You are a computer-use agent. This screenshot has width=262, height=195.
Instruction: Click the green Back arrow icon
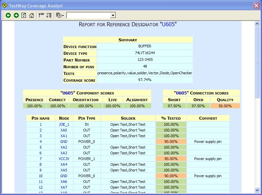point(8,15)
